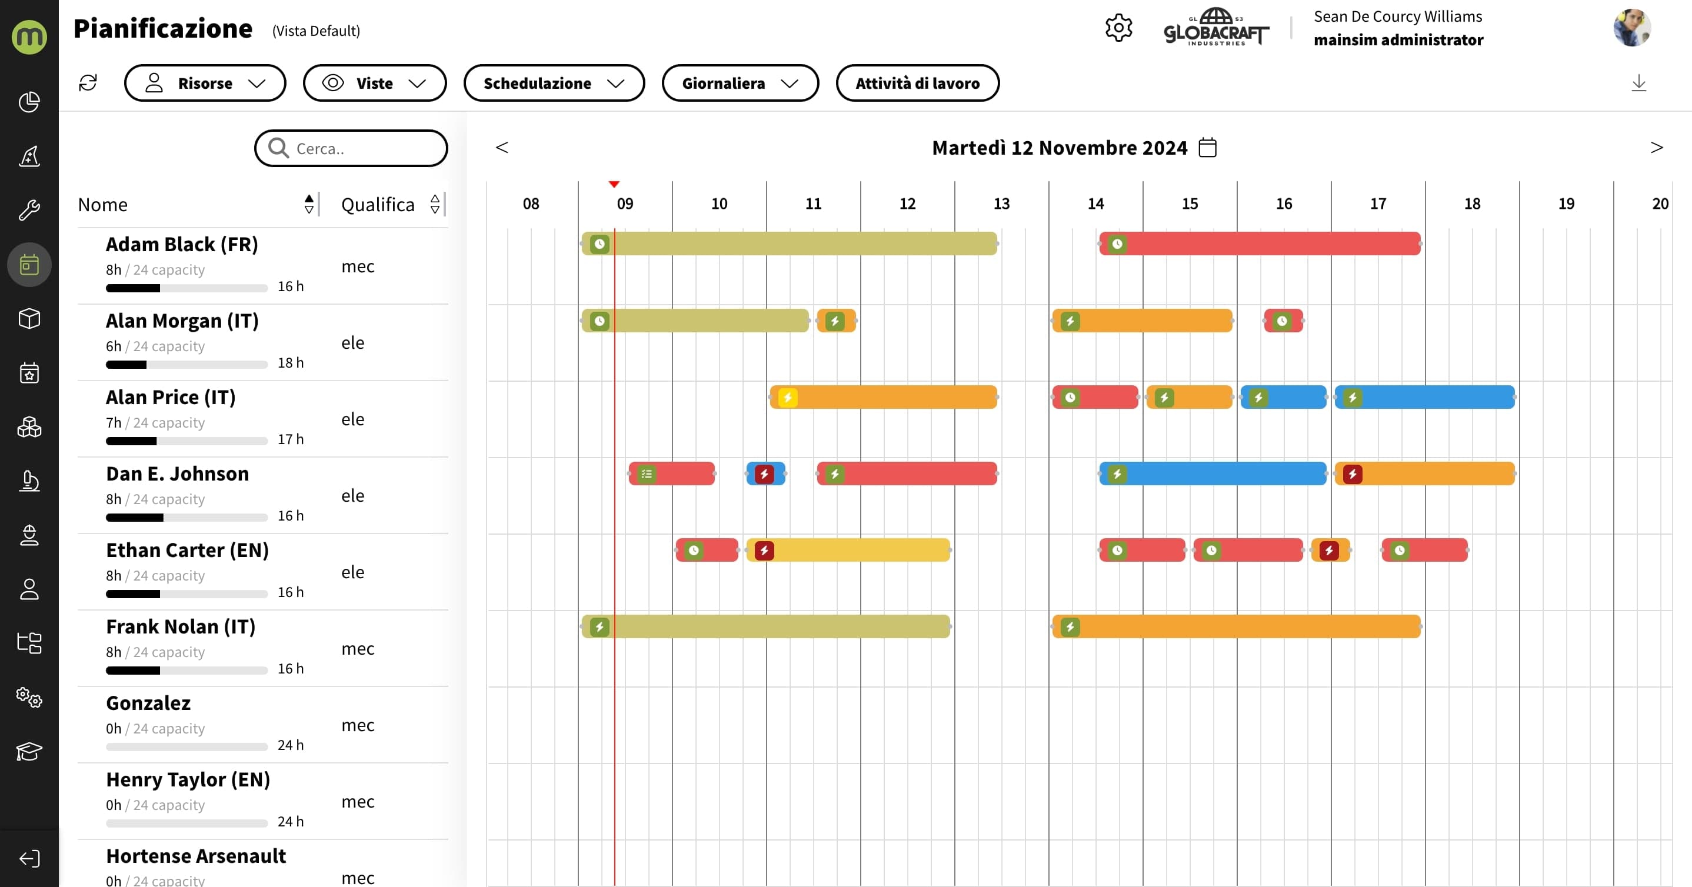Click the Attività di lavoro button
Viewport: 1692px width, 887px height.
pyautogui.click(x=918, y=83)
